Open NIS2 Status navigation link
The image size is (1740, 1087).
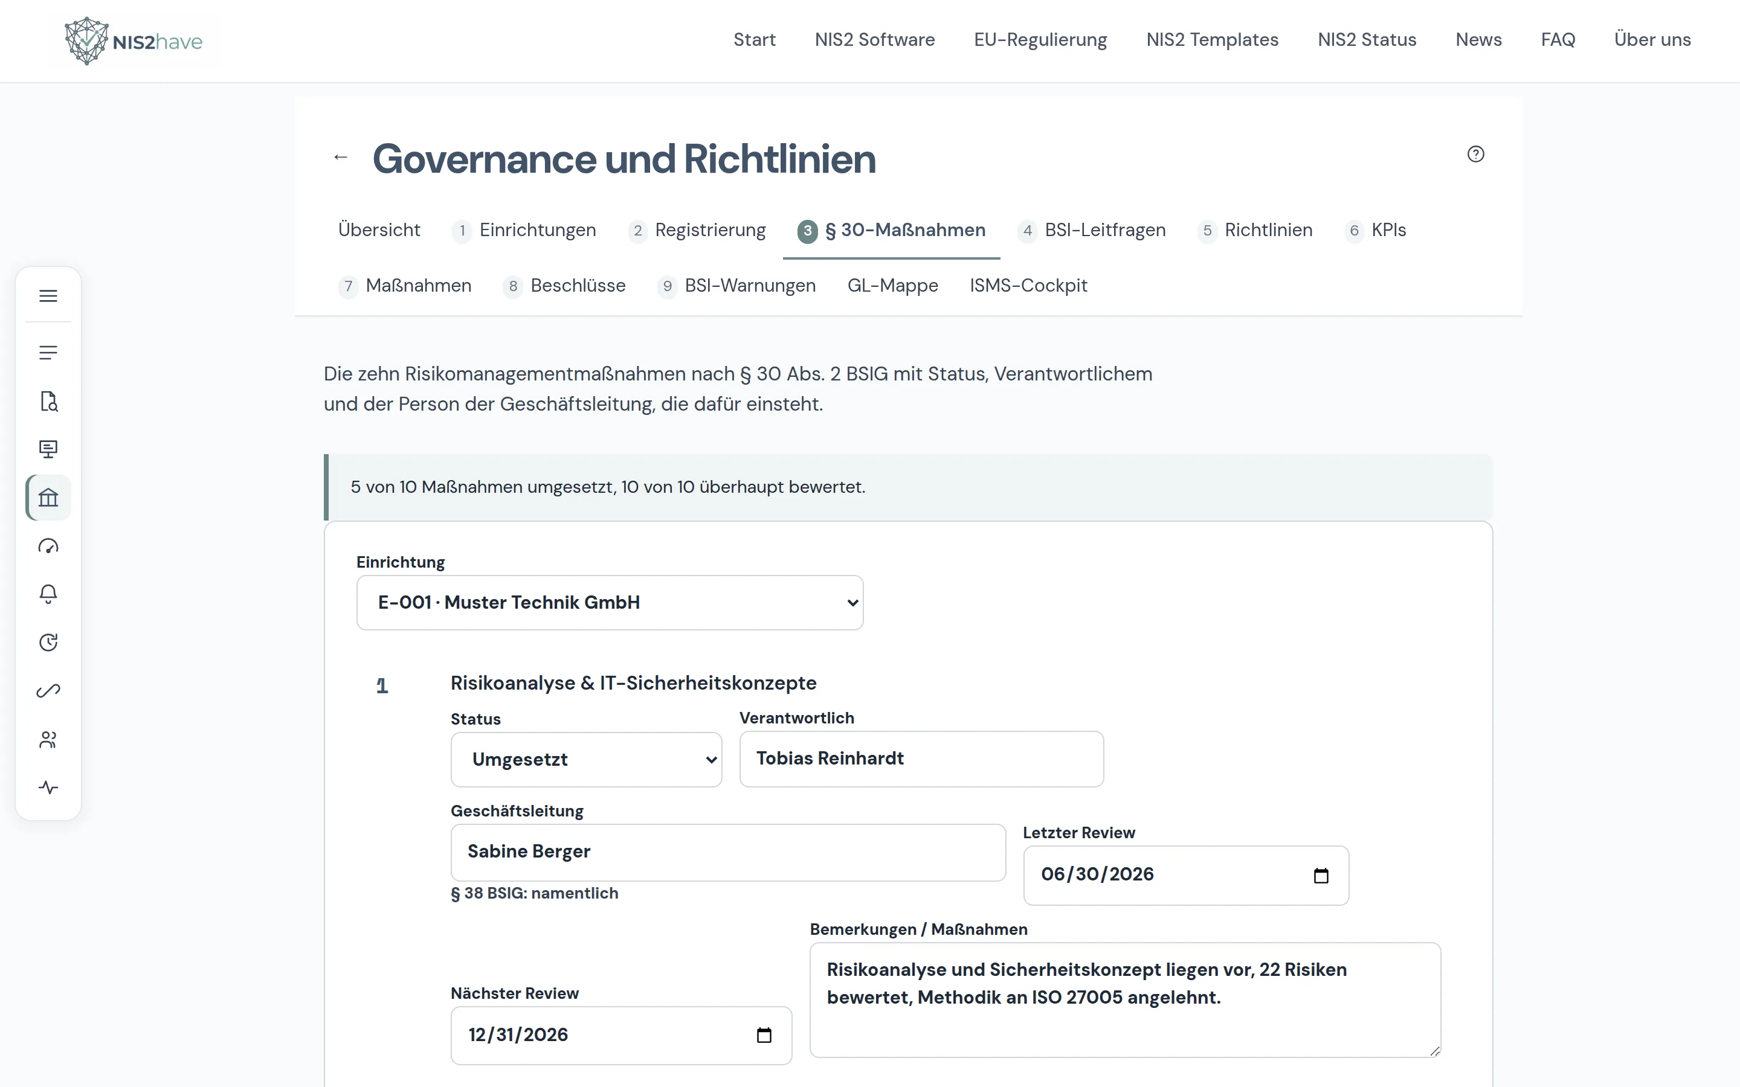pos(1367,39)
